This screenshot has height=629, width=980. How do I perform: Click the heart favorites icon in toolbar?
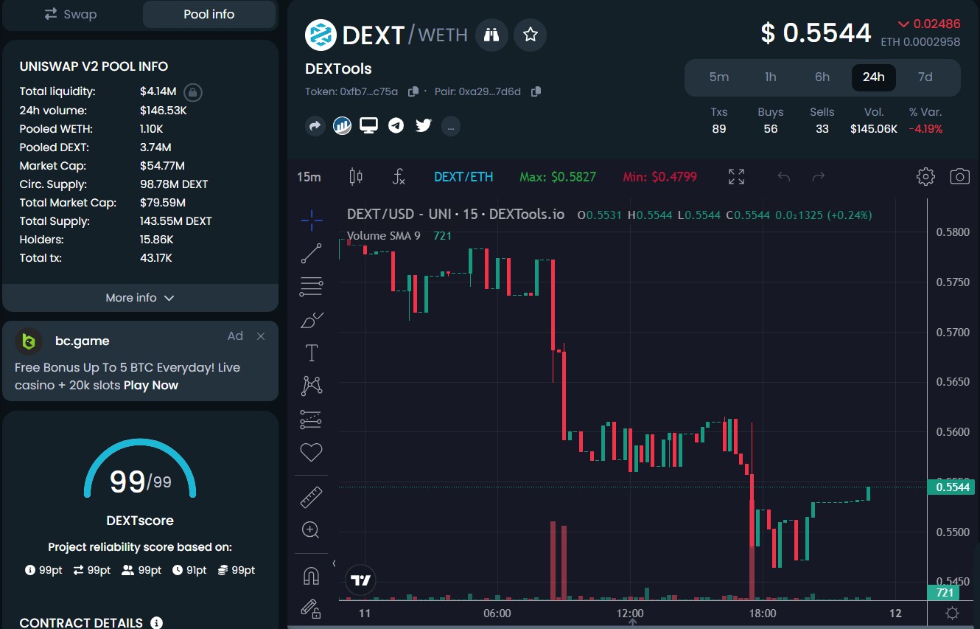click(x=312, y=452)
